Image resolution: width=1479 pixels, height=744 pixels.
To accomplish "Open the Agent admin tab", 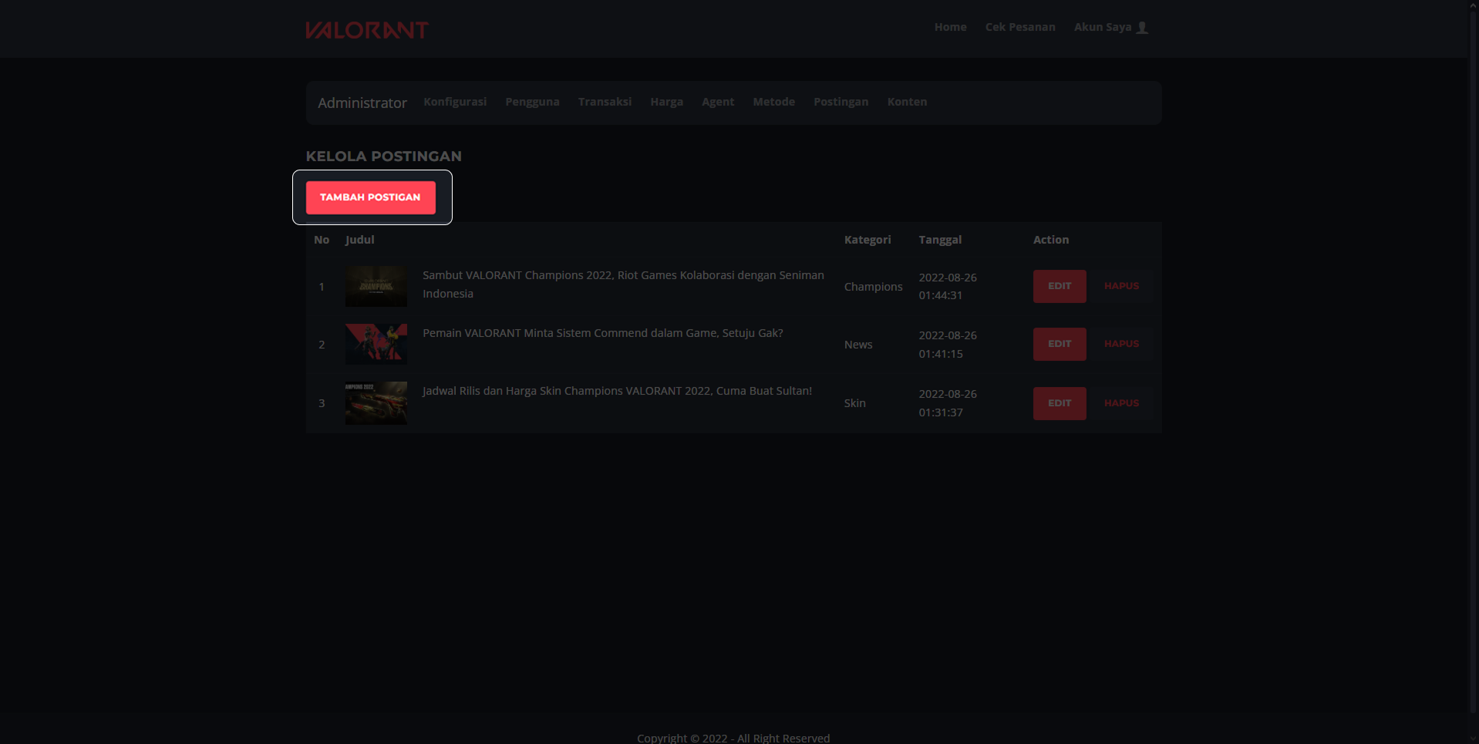I will point(718,102).
